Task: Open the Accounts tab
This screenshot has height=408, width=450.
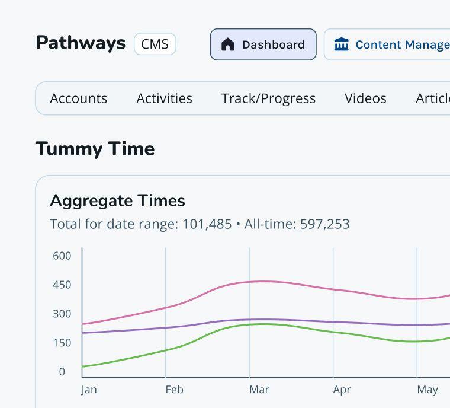Action: click(79, 98)
